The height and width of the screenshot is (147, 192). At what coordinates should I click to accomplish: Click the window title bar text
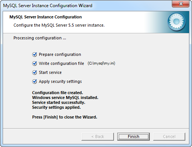[48, 6]
